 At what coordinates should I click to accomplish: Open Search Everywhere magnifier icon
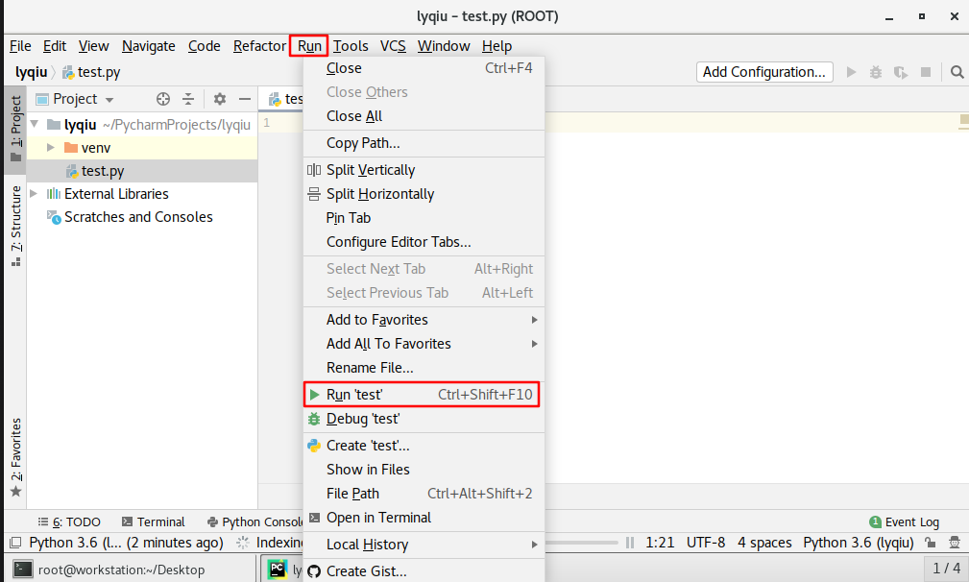[957, 72]
